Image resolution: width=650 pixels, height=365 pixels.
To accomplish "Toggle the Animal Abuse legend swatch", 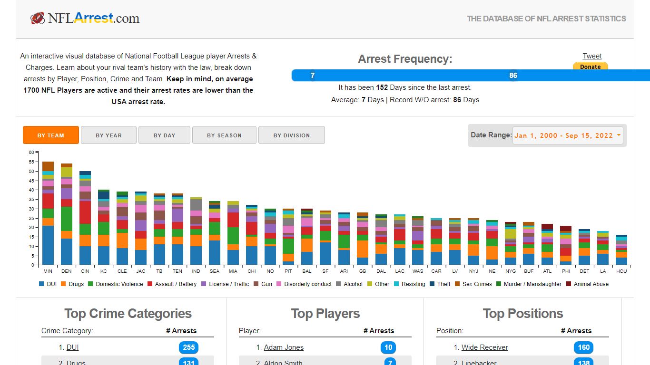I will [569, 284].
